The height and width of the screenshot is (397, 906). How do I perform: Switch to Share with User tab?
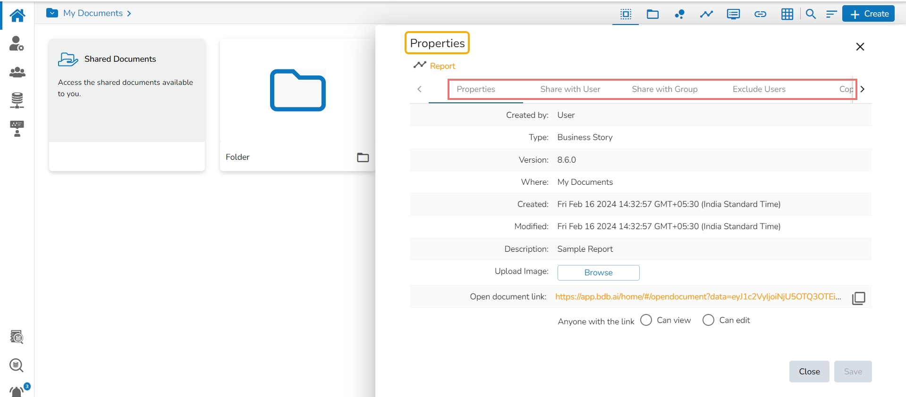[570, 89]
